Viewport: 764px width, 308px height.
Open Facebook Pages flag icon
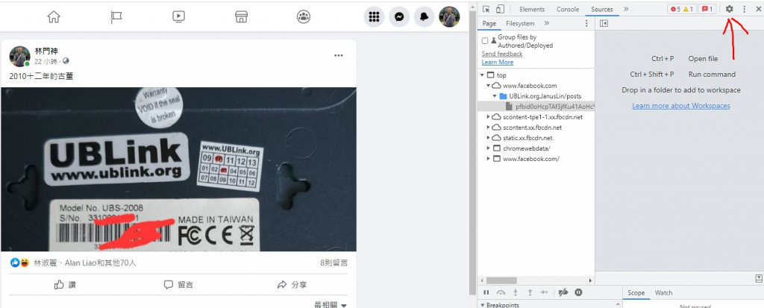click(x=116, y=17)
